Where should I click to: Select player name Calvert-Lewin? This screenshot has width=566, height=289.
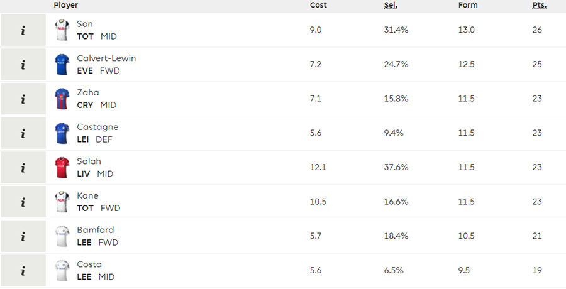coord(106,58)
